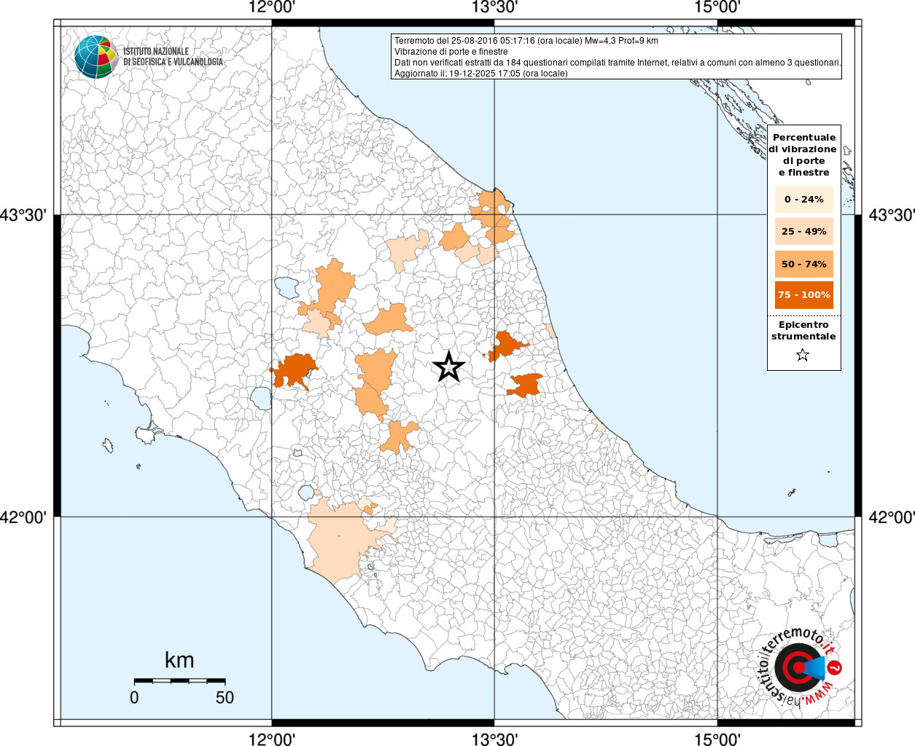Click the scale bar '0' value
Viewport: 915px width, 746px height.
click(134, 697)
